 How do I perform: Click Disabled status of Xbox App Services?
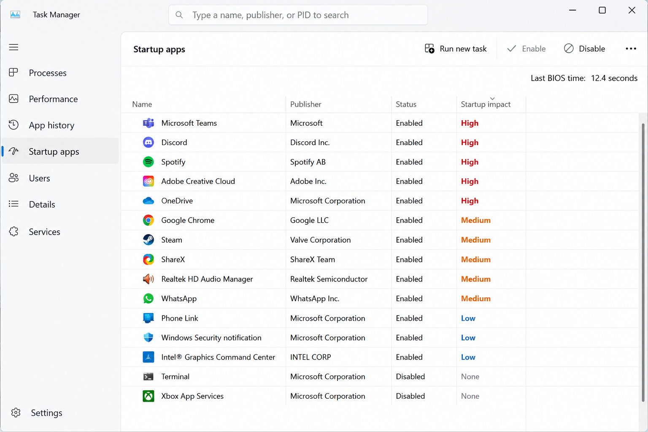pos(410,396)
